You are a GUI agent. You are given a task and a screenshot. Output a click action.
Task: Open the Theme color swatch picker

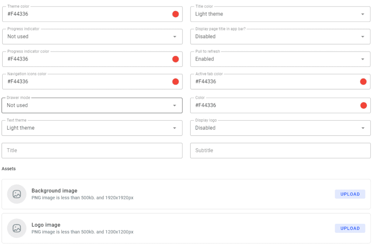tap(175, 14)
